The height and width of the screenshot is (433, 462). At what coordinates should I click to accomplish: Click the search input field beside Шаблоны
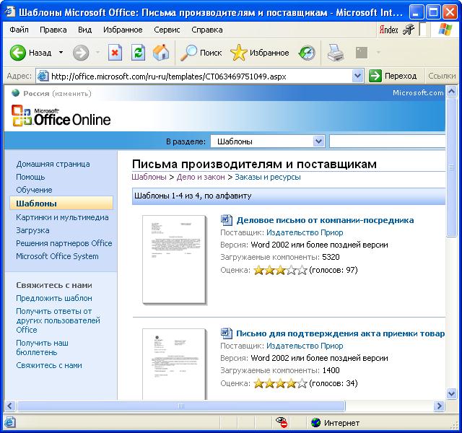(x=387, y=141)
